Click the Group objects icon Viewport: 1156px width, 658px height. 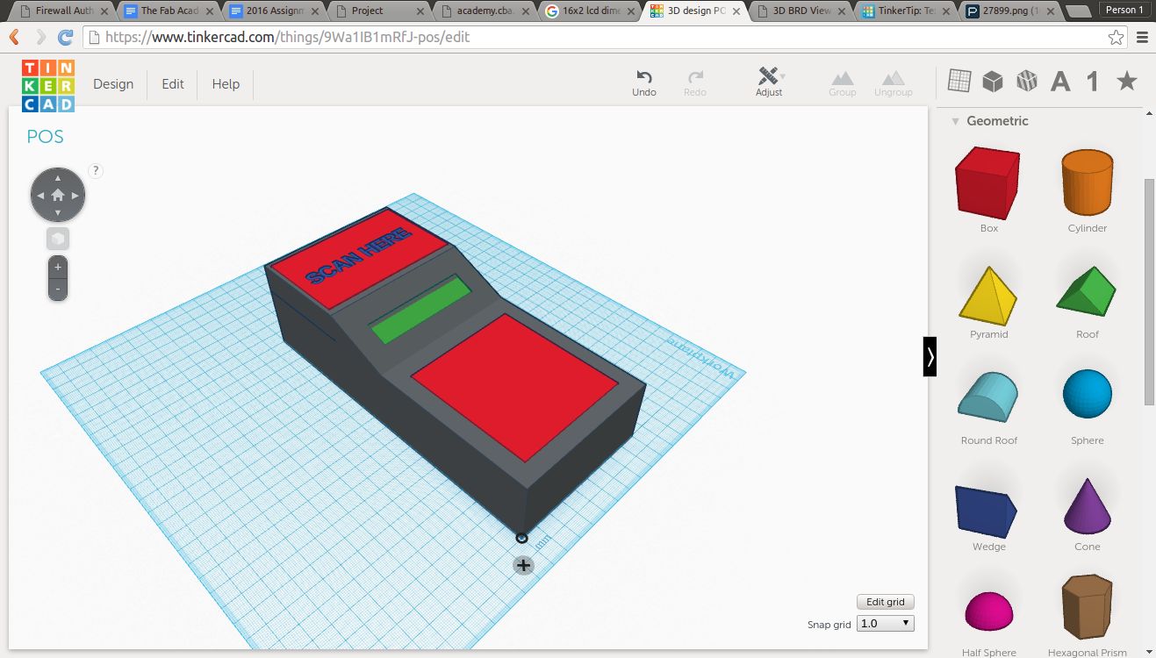[842, 76]
